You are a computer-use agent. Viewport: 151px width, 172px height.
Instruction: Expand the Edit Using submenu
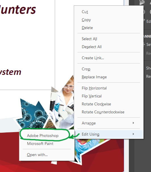[x=109, y=134]
